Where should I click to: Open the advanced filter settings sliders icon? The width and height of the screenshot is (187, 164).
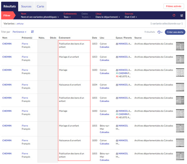[x=182, y=15]
